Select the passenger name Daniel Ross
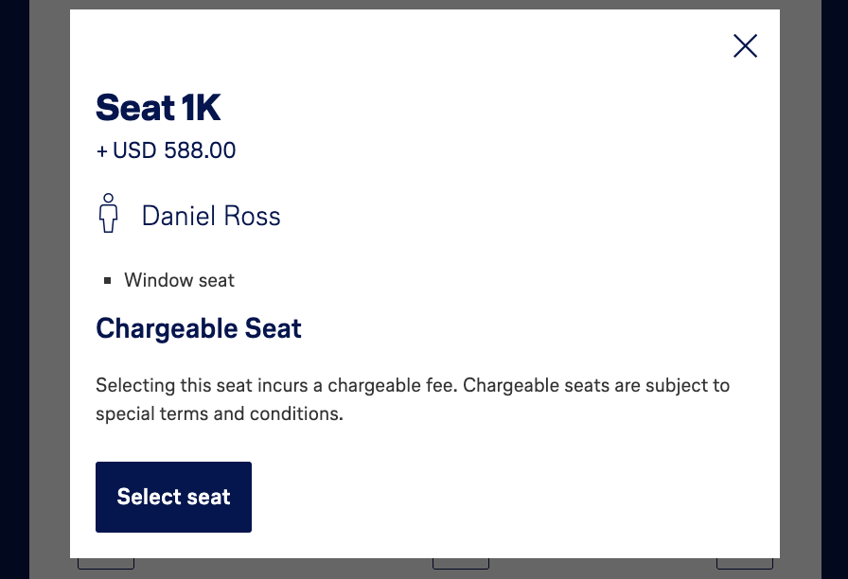Screen dimensions: 848x579 210,216
